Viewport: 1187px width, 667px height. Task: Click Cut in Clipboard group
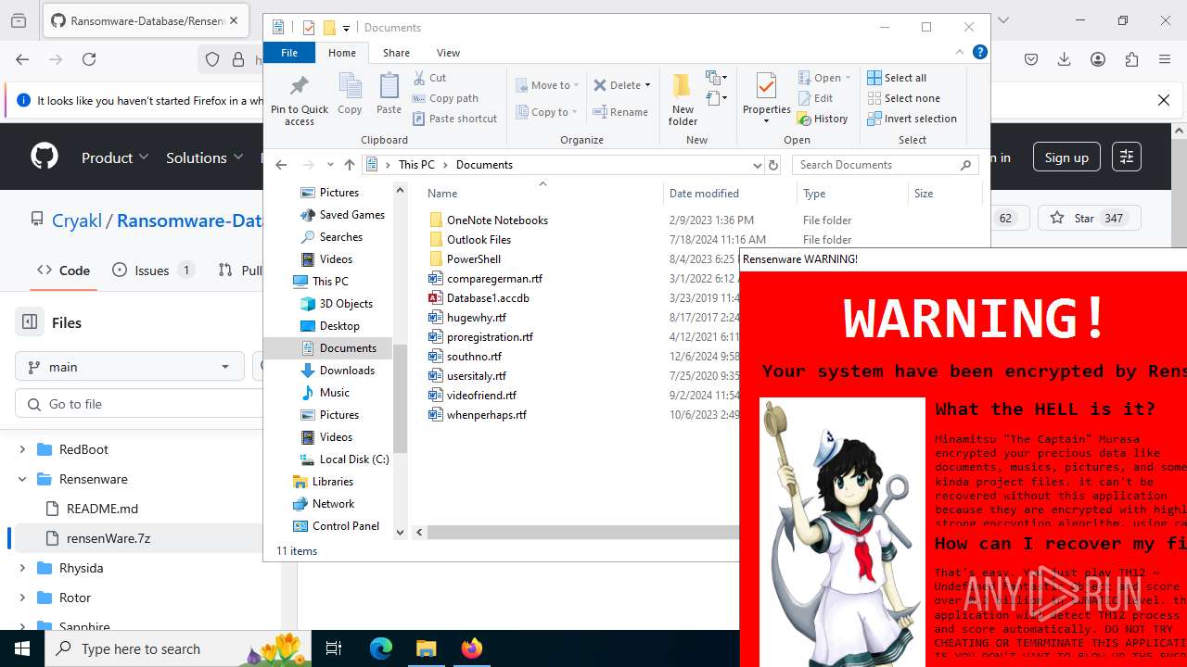[x=429, y=78]
